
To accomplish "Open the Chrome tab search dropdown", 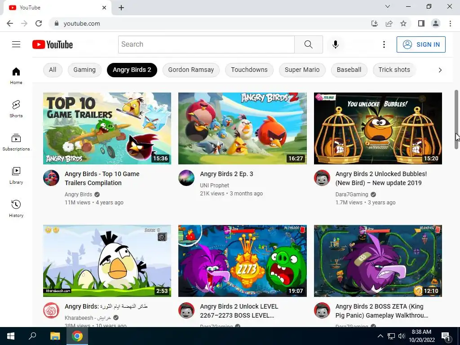I will coord(388,6).
